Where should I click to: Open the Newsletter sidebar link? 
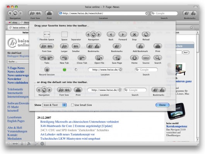14,79
